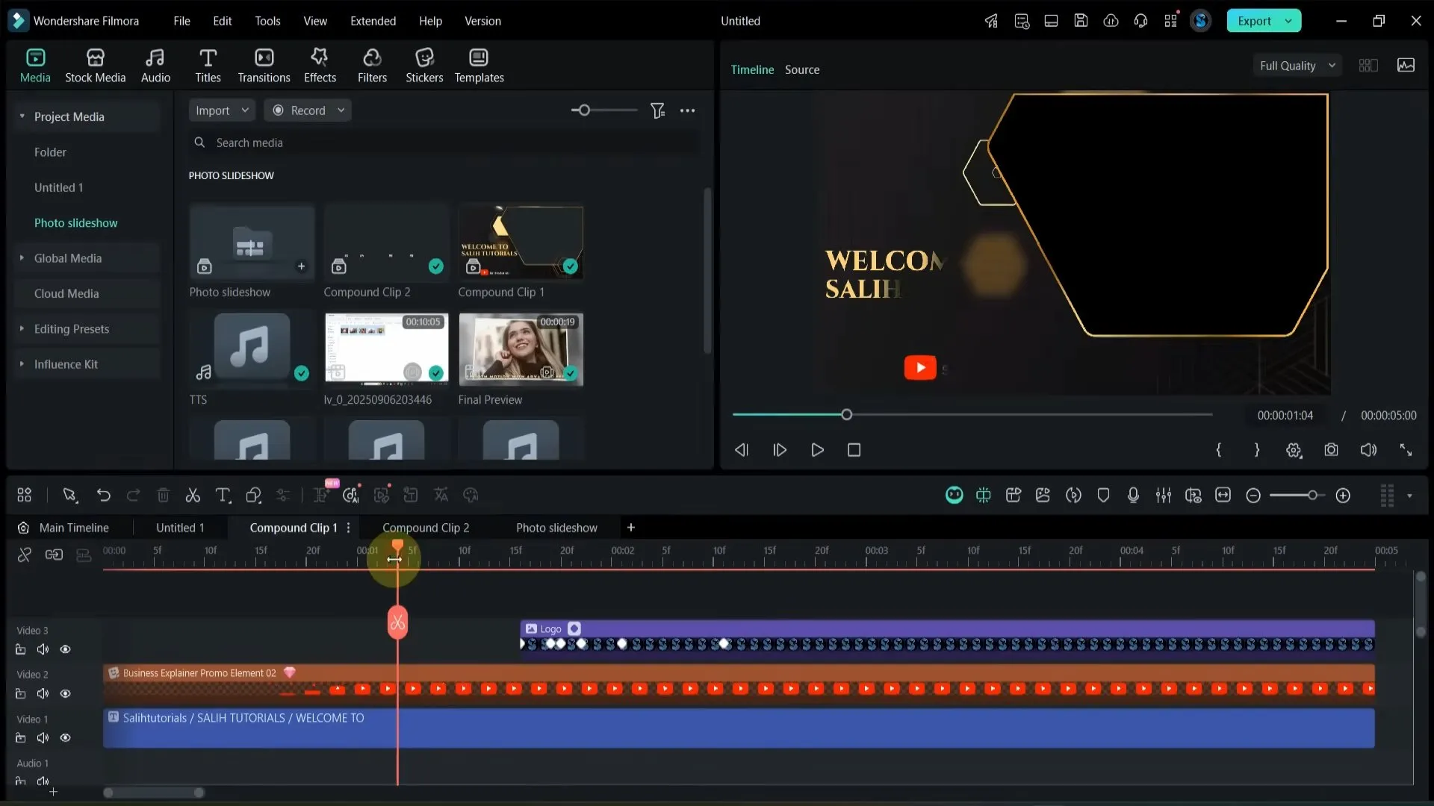This screenshot has width=1434, height=806.
Task: Take a snapshot with the camera icon
Action: point(1331,450)
